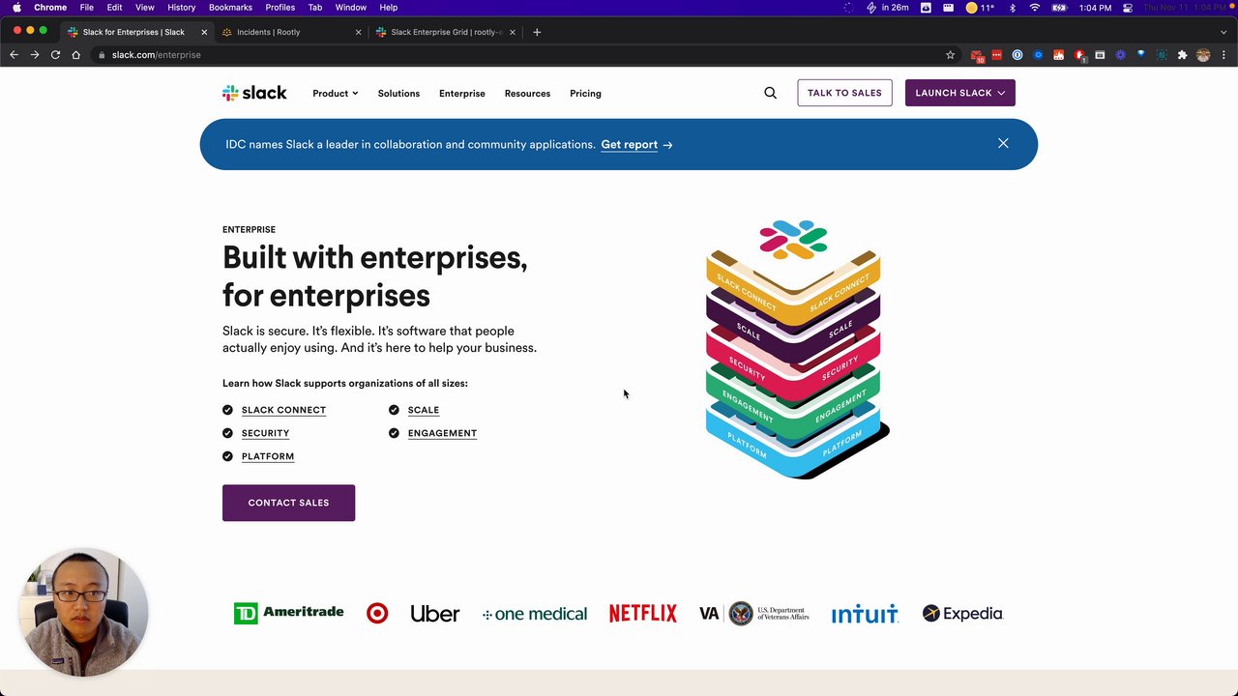
Task: Reload the page
Action: [55, 55]
